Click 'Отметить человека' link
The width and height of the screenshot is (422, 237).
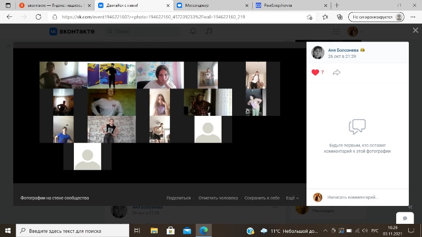coord(218,198)
